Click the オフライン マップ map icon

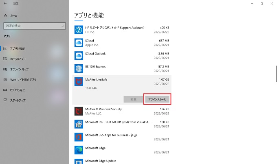5,69
